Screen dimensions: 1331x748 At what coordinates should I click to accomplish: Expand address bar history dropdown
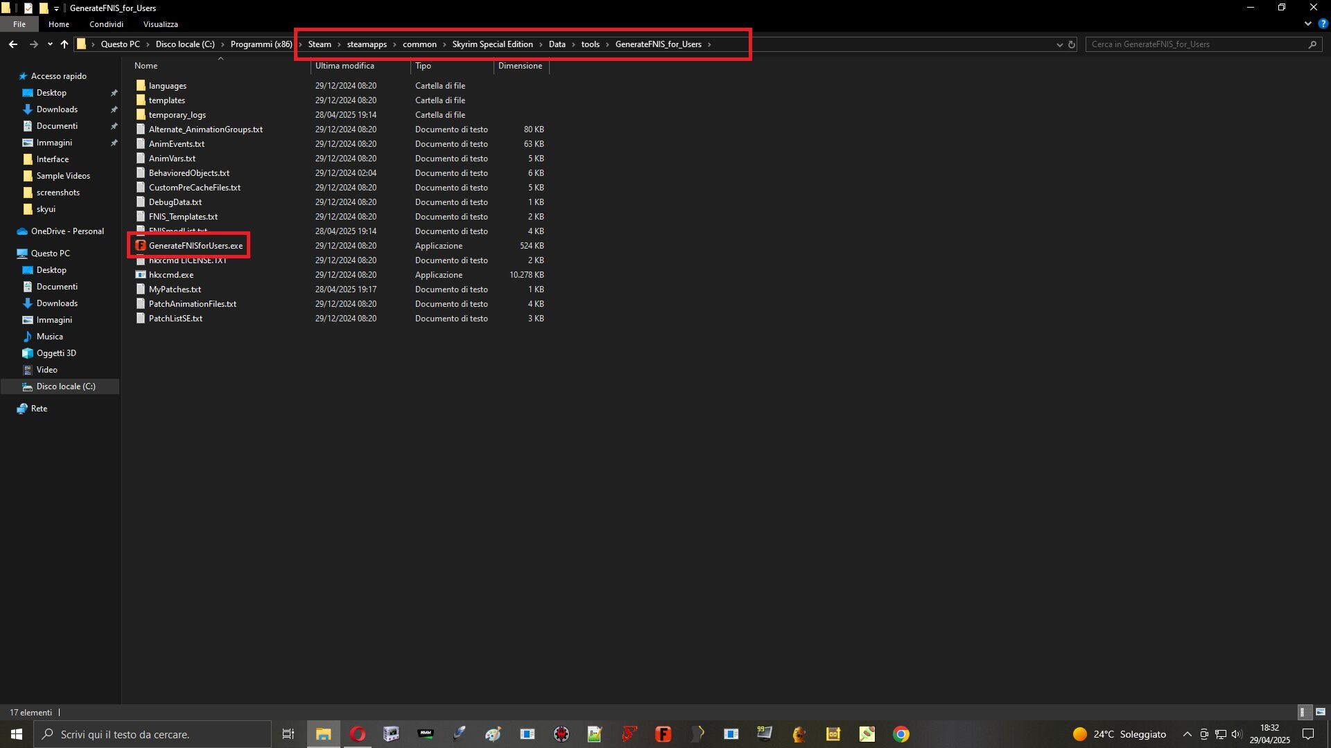coord(1059,44)
